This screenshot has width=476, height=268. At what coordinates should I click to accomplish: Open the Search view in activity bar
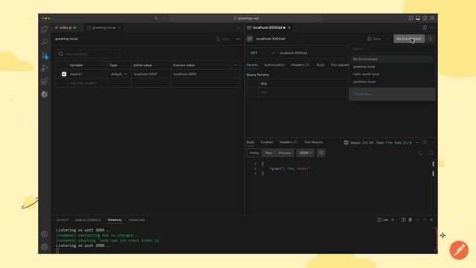[x=45, y=42]
